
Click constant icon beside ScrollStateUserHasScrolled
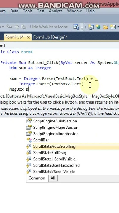(29, 165)
